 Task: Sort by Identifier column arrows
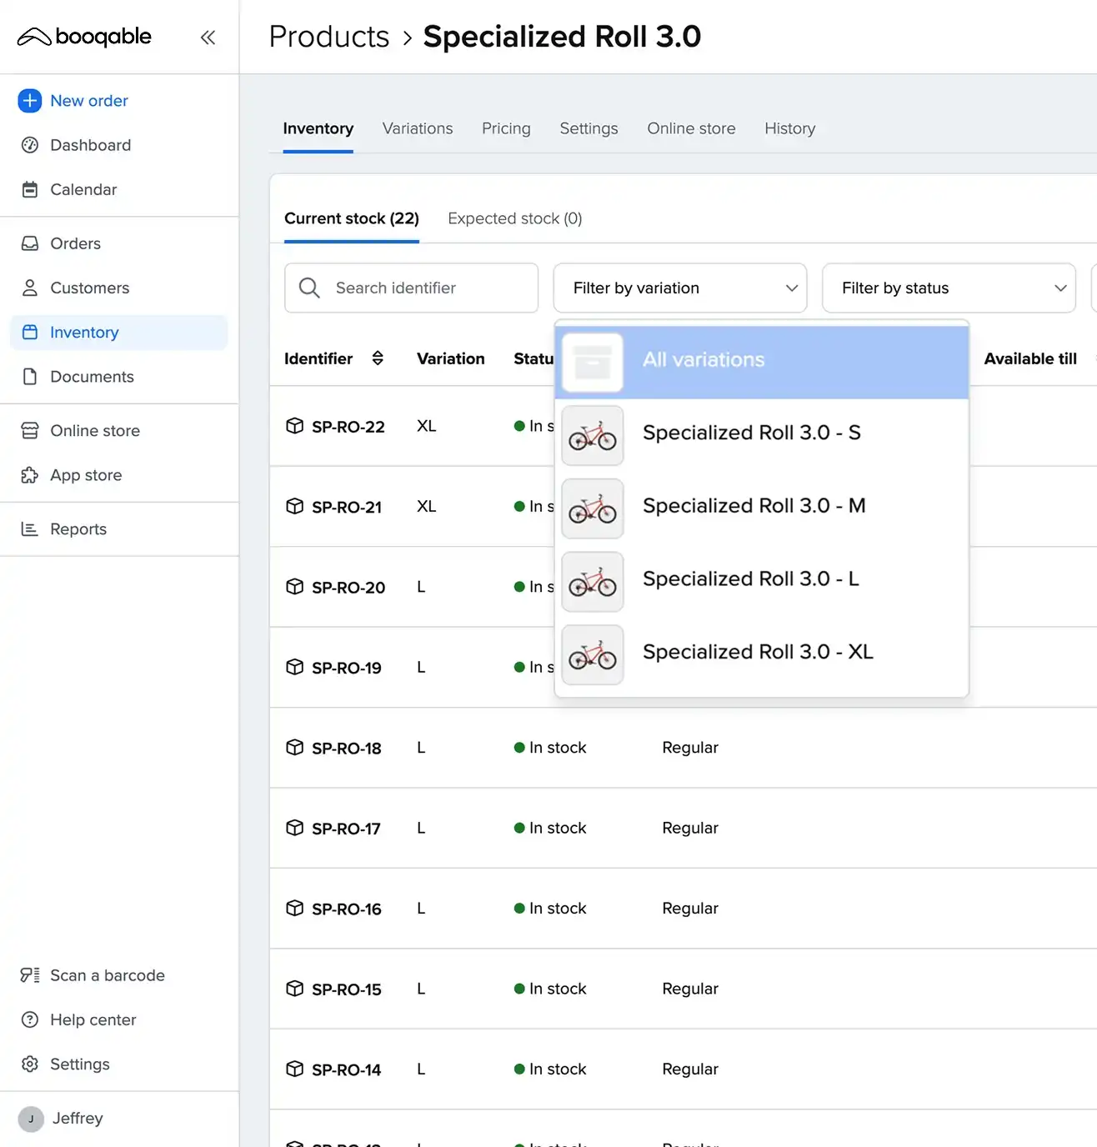[378, 358]
